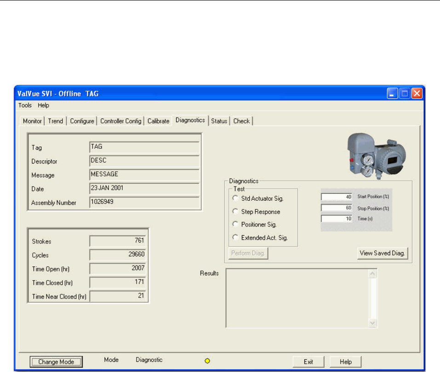
Task: Open the Tools menu
Action: pyautogui.click(x=25, y=105)
